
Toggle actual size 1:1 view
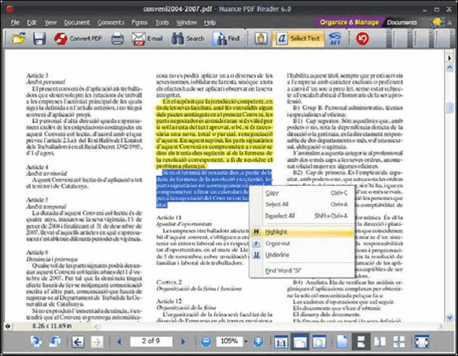(x=281, y=342)
